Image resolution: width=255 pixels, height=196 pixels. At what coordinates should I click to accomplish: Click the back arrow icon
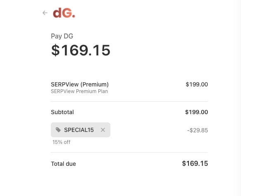tap(45, 13)
